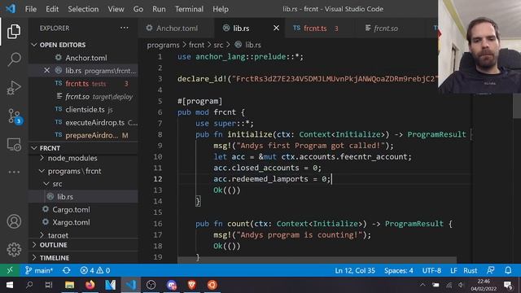Show additional views ellipsis in activity bar
The height and width of the screenshot is (293, 521).
(14, 172)
